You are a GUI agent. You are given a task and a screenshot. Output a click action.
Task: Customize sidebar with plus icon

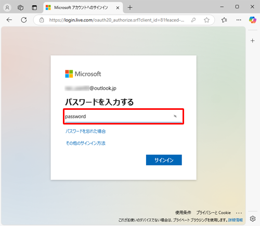click(253, 41)
